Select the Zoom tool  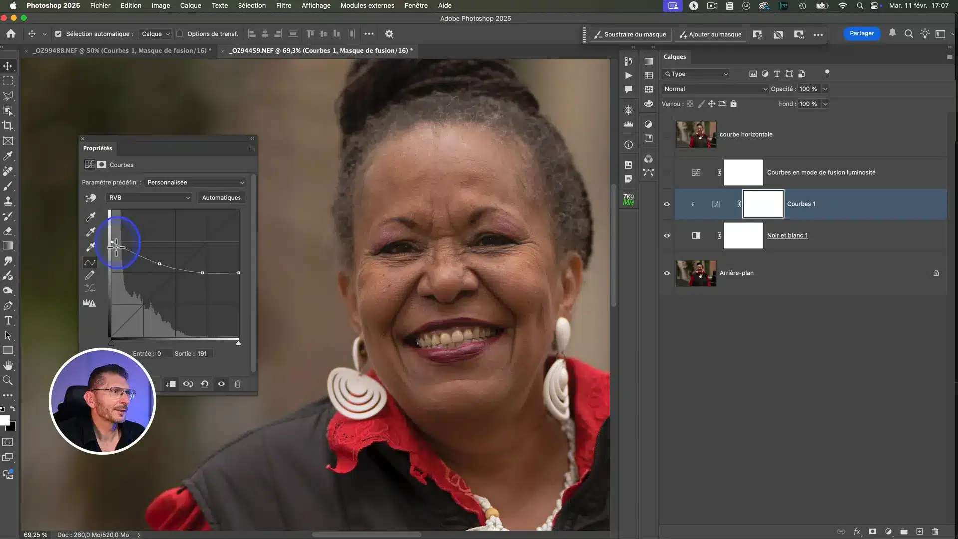click(8, 380)
